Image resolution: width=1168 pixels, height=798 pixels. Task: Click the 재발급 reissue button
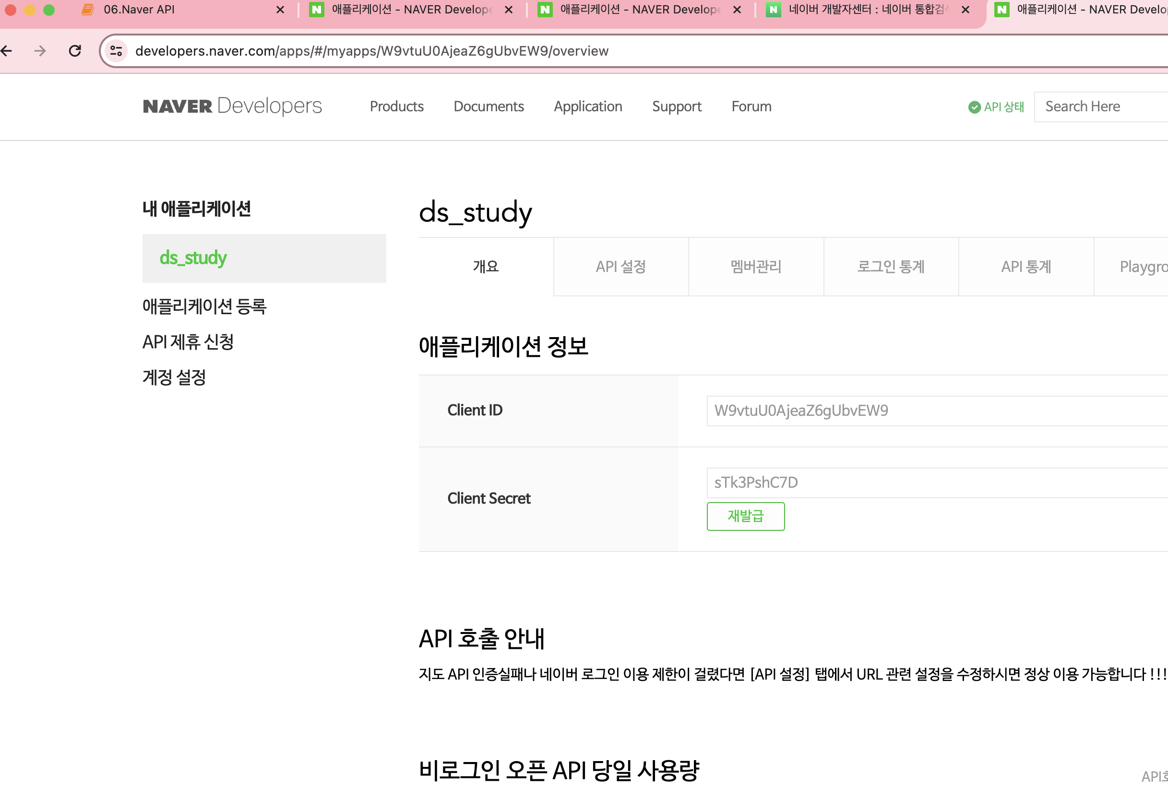tap(745, 516)
